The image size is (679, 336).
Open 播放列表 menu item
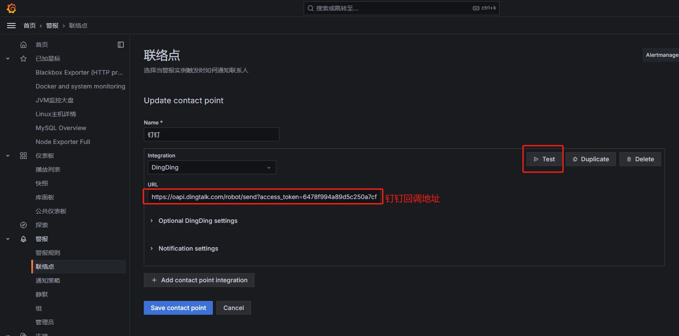[48, 170]
